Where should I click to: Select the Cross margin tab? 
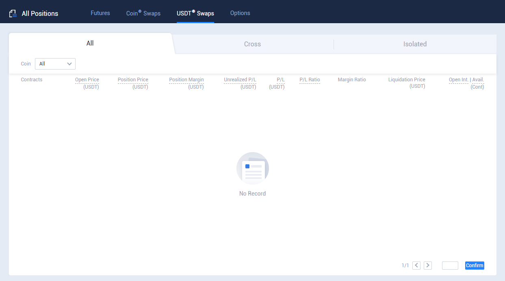click(x=252, y=44)
